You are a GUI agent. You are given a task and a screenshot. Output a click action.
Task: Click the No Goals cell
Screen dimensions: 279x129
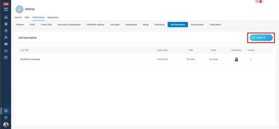coord(214,59)
